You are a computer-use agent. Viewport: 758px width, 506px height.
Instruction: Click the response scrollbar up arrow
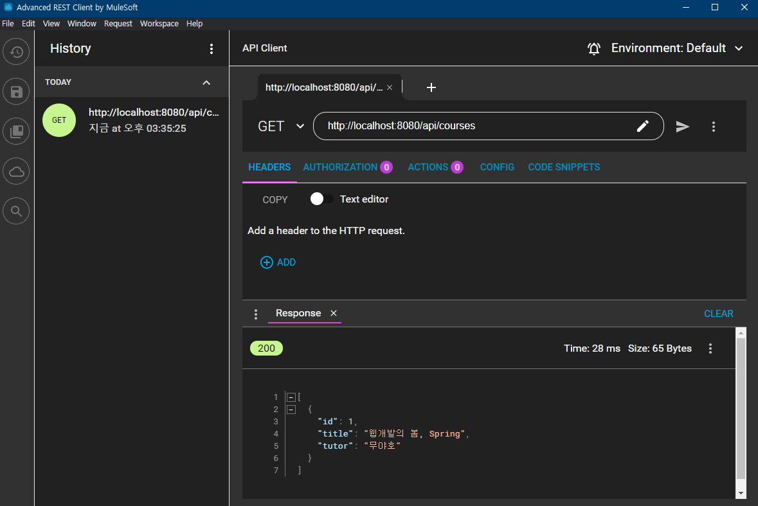pos(741,333)
